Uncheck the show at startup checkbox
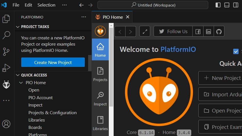Screen dimensions: 242x136 pyautogui.click(x=236, y=51)
